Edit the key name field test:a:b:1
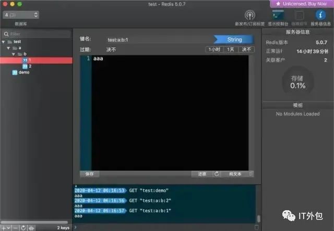The image size is (334, 231). click(160, 40)
